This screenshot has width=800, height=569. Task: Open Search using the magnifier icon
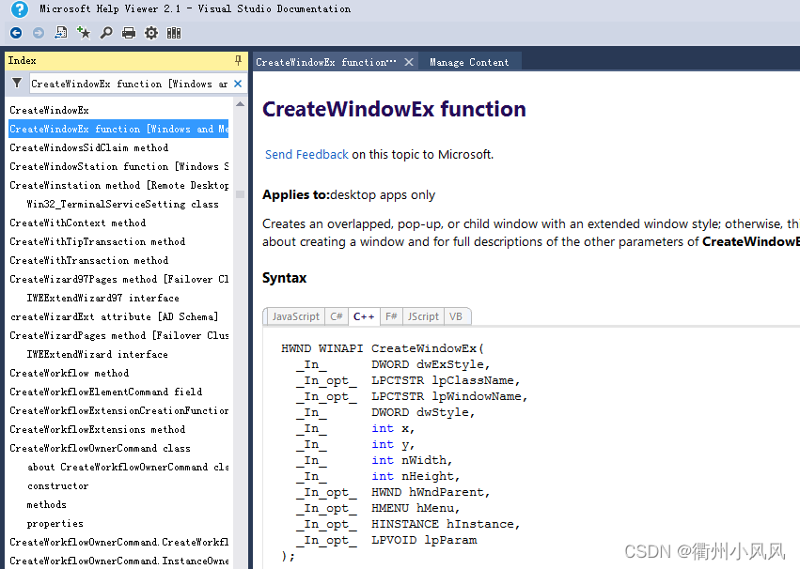click(x=106, y=33)
